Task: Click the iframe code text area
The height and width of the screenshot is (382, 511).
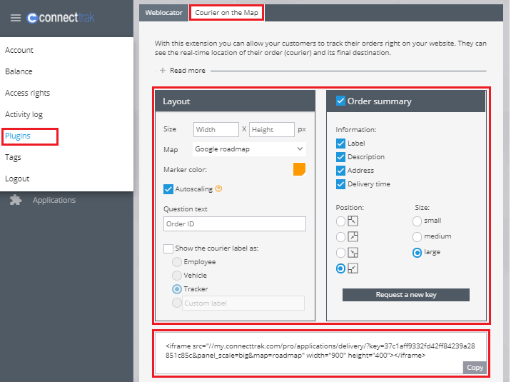Action: (320, 353)
